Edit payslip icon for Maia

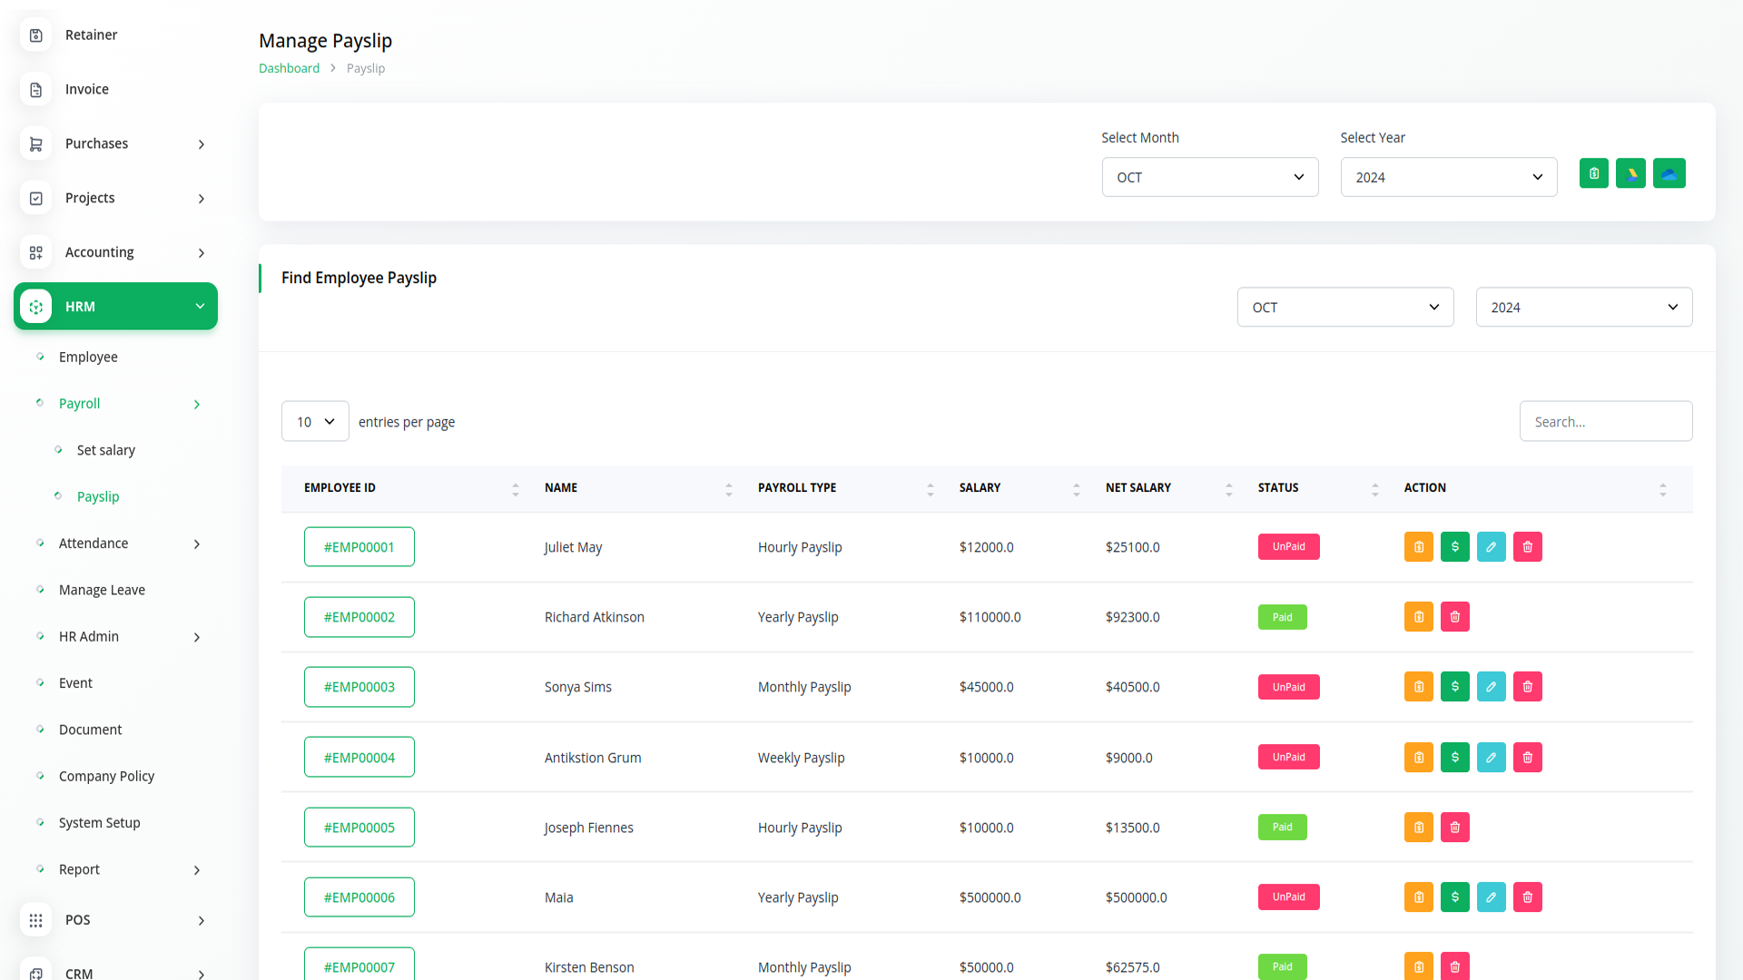coord(1492,897)
